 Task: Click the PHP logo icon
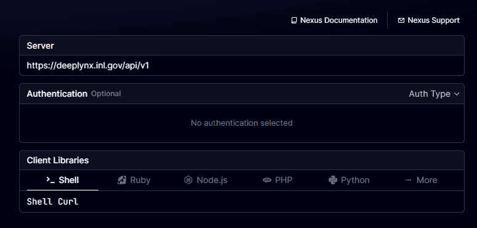click(x=267, y=180)
